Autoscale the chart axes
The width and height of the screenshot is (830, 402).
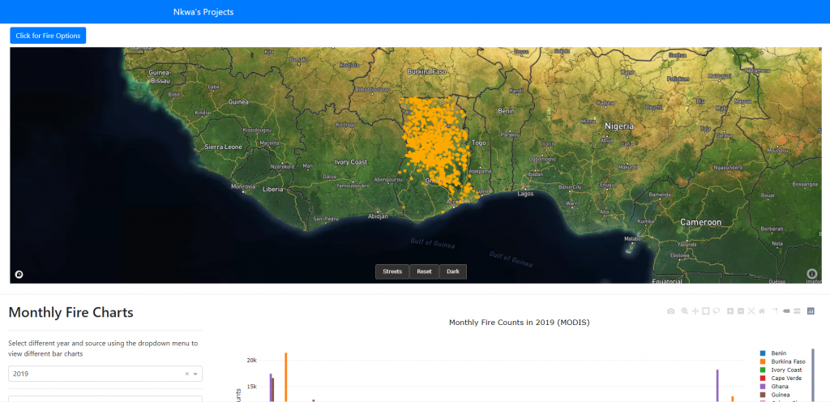pyautogui.click(x=751, y=311)
